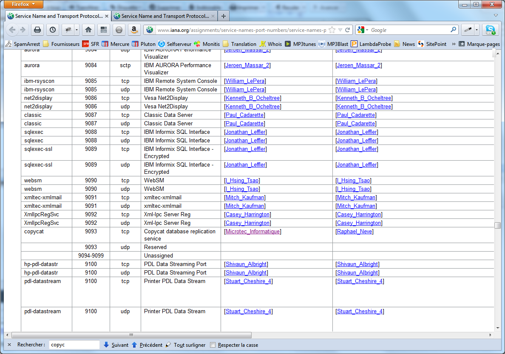This screenshot has width=505, height=354.
Task: Open the Raphael_Neve link
Action: 354,231
